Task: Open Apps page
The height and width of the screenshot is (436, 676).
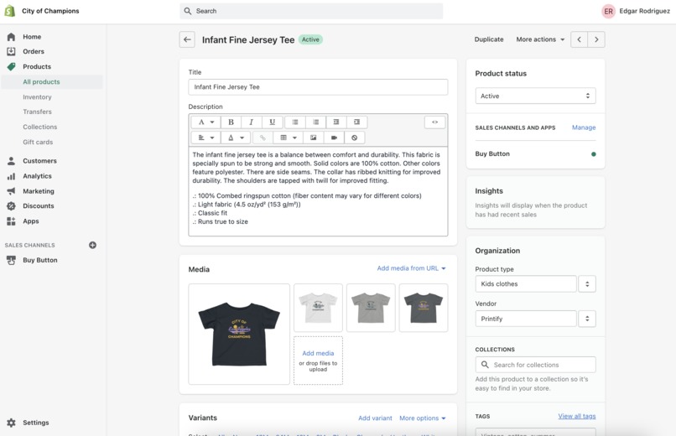Action: pyautogui.click(x=30, y=221)
